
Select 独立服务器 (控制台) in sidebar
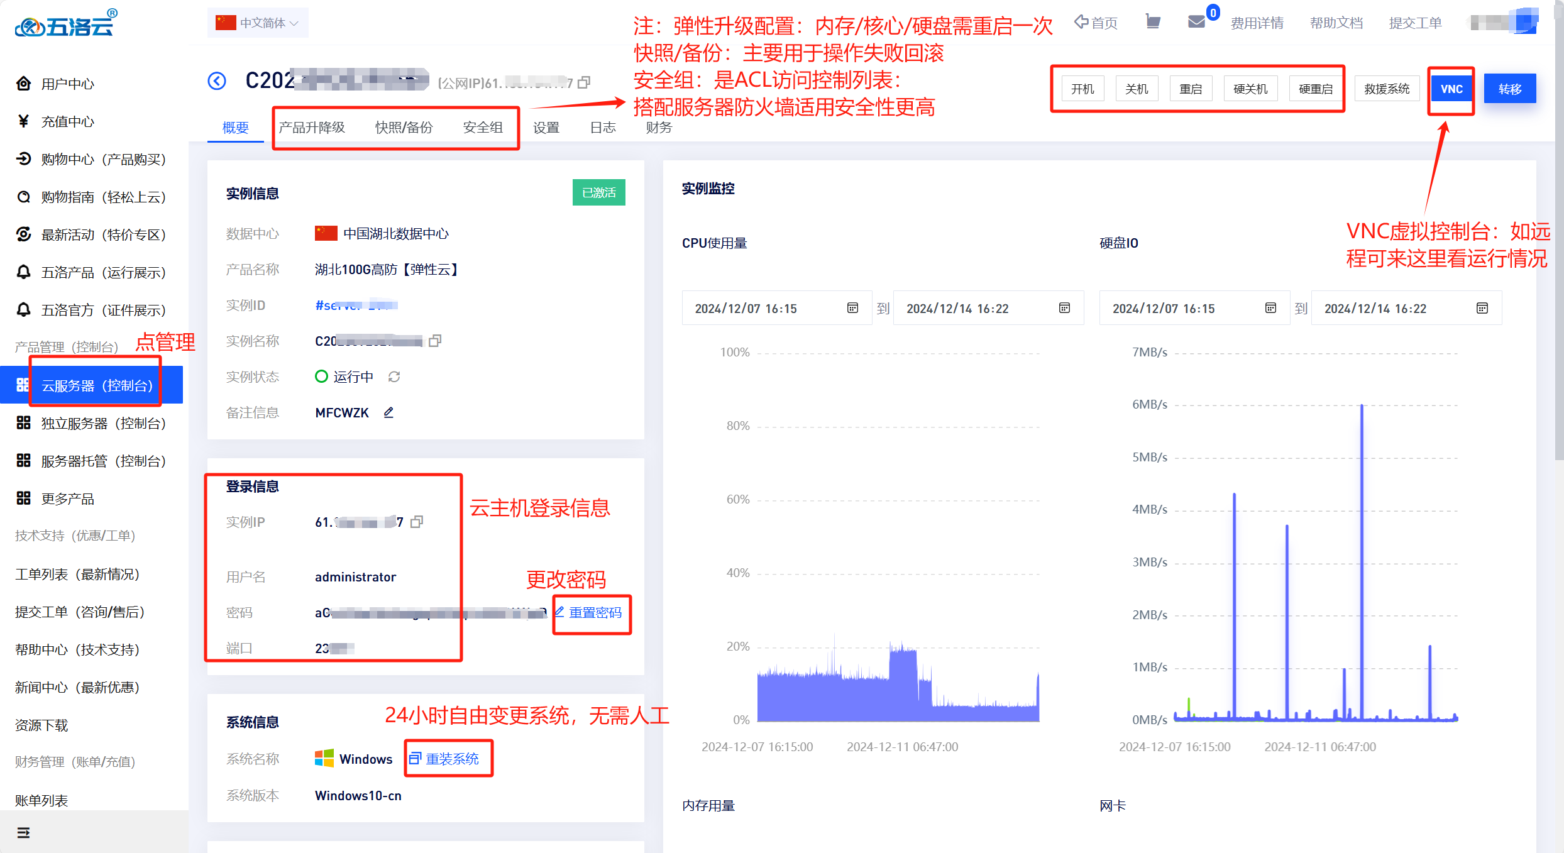point(103,423)
